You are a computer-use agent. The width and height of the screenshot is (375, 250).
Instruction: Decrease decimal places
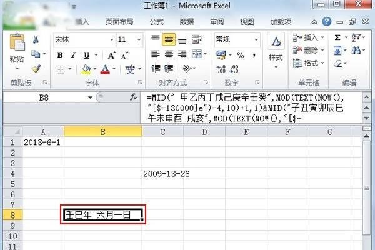[x=234, y=69]
